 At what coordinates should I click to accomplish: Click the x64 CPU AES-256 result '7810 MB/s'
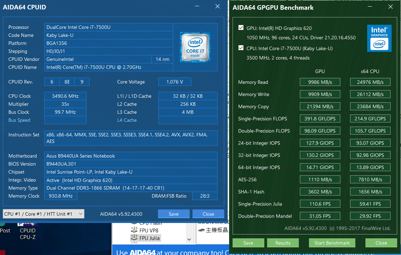tap(370, 180)
